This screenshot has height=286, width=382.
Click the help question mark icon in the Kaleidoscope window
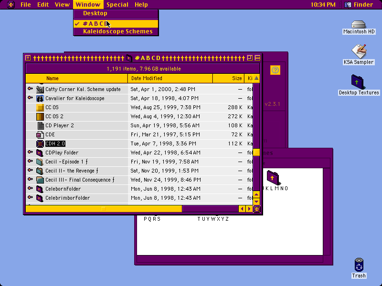(x=275, y=70)
